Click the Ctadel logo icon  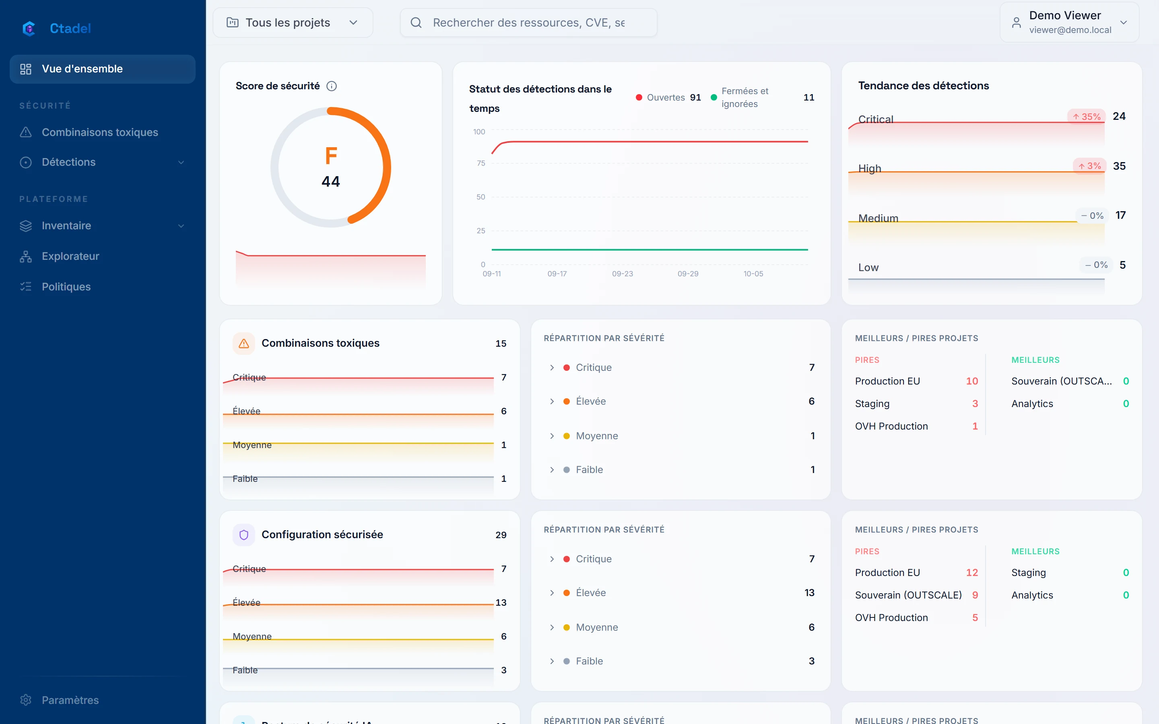pos(29,28)
